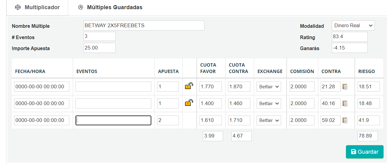Copy the 59.02 contra amount via clipboard icon

(x=345, y=120)
